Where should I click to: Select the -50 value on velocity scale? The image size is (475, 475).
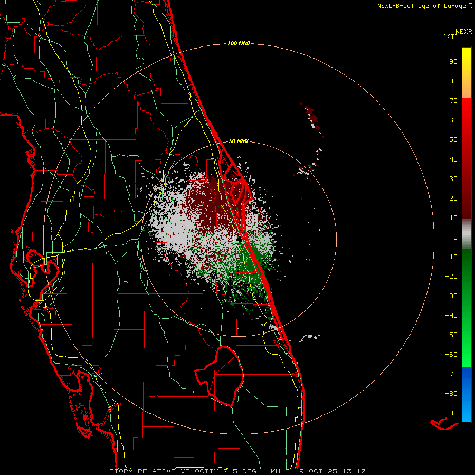pyautogui.click(x=451, y=335)
